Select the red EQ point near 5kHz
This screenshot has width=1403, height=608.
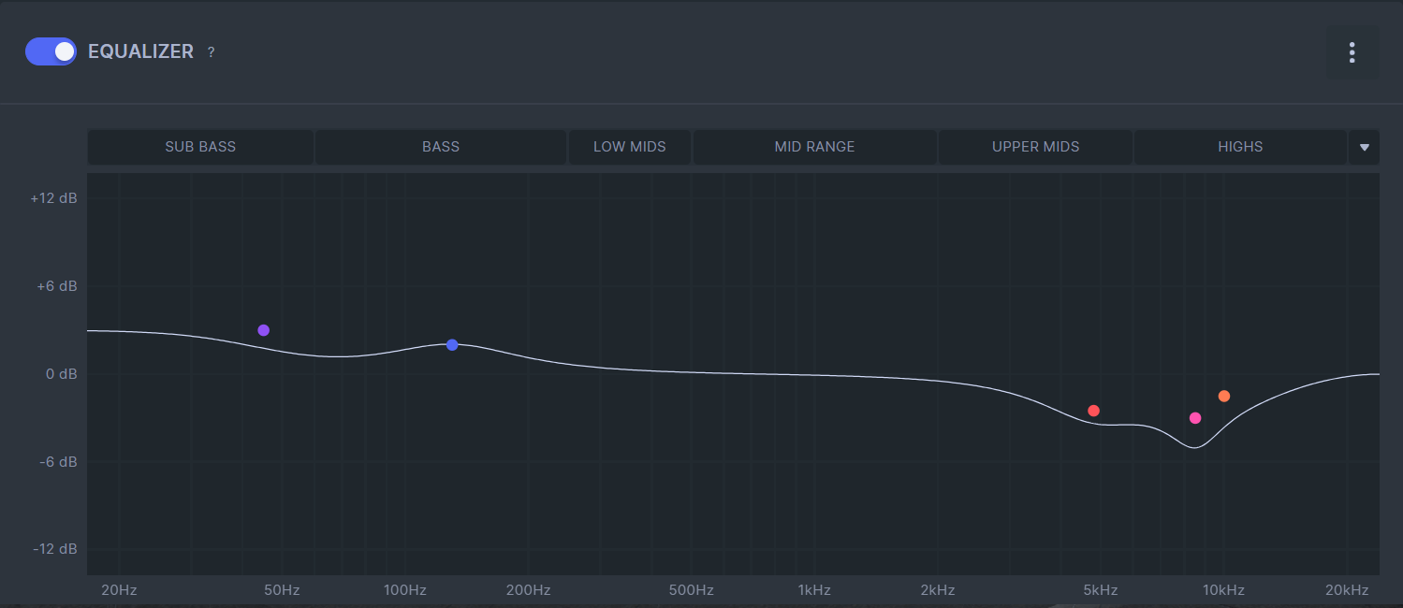pos(1093,411)
